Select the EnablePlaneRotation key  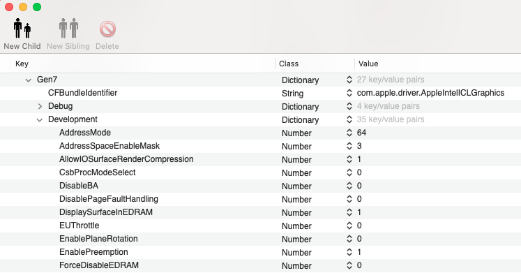pos(98,239)
